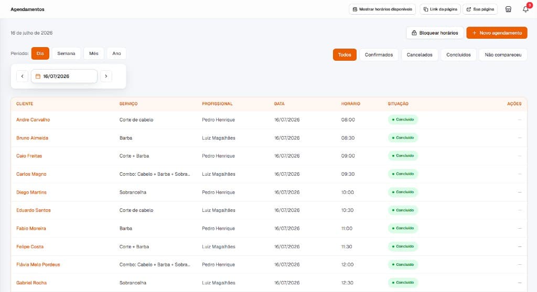Click 08:30 time in Bruno Almeida row

[348, 138]
